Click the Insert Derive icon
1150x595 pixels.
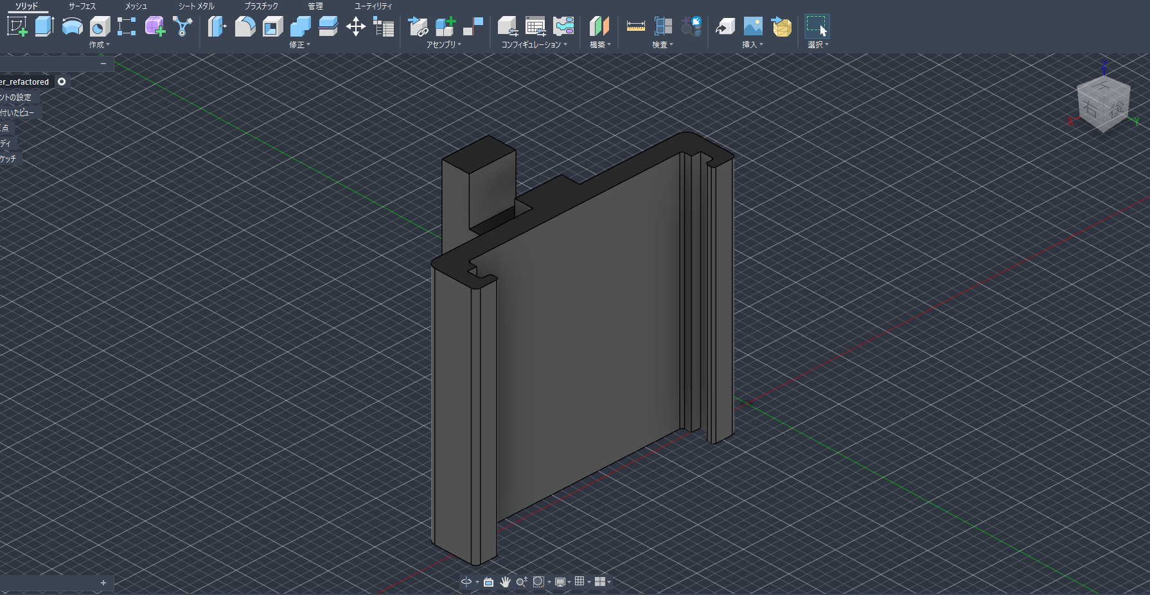click(725, 26)
